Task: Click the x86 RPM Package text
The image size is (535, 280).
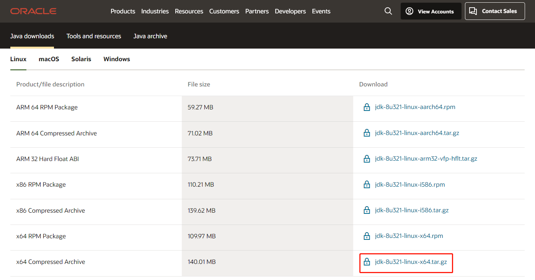Action: [41, 185]
